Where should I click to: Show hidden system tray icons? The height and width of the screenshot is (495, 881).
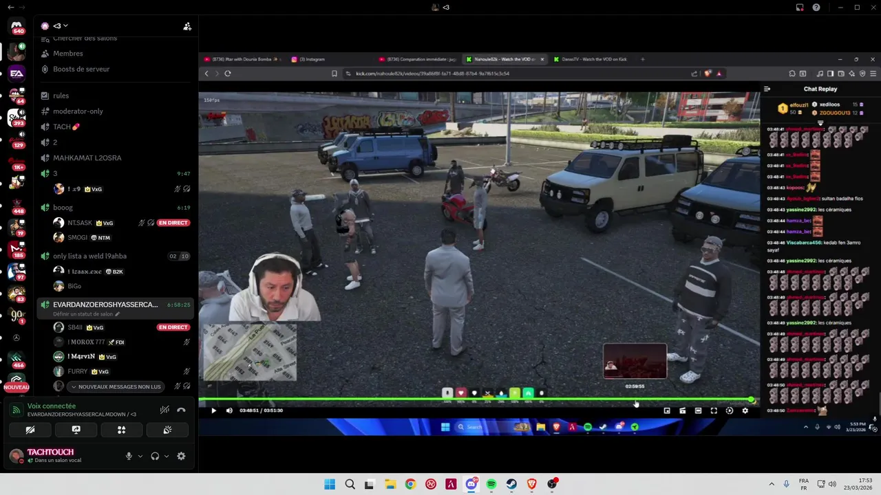[x=772, y=484]
